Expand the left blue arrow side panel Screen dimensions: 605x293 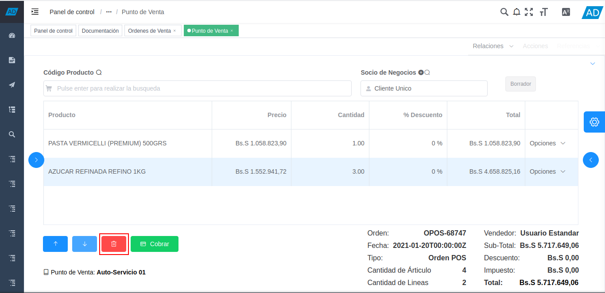(36, 160)
